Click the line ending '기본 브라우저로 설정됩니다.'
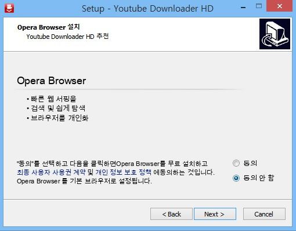Image resolution: width=296 pixels, height=231 pixels. [84, 181]
